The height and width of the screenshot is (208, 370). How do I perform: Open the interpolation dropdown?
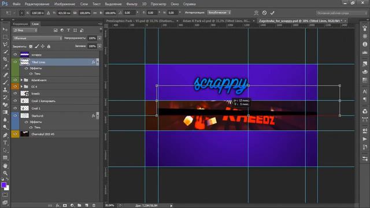(219, 13)
